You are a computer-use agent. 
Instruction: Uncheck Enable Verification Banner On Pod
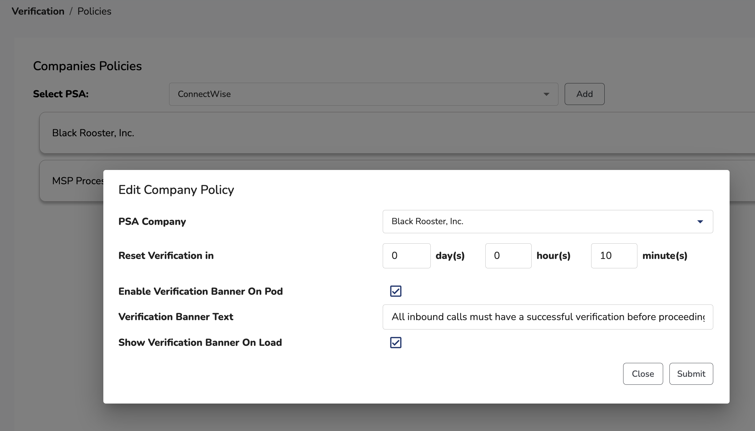pyautogui.click(x=396, y=291)
